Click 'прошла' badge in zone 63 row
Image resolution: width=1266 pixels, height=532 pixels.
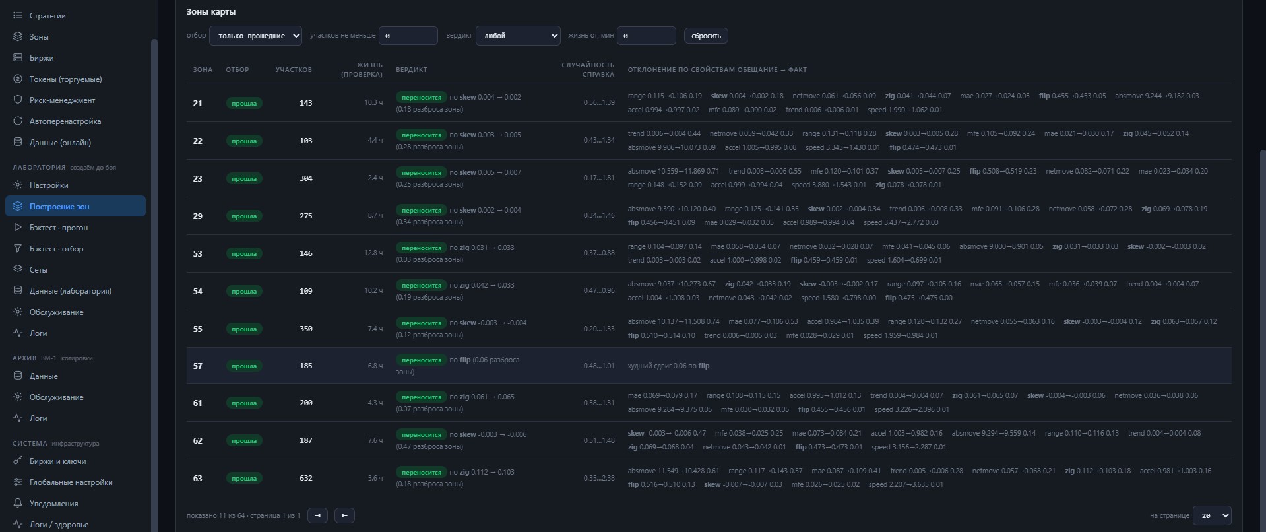(244, 478)
